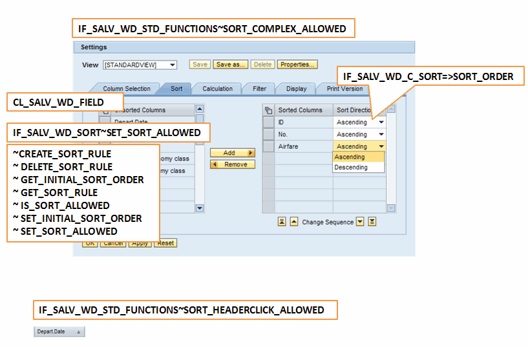
Task: Click move-up arrow in Change Sequence
Action: 293,222
